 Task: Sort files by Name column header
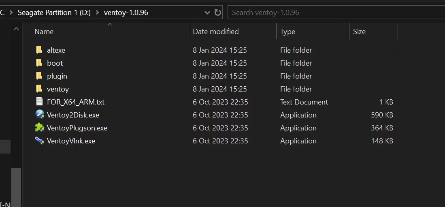[x=44, y=32]
